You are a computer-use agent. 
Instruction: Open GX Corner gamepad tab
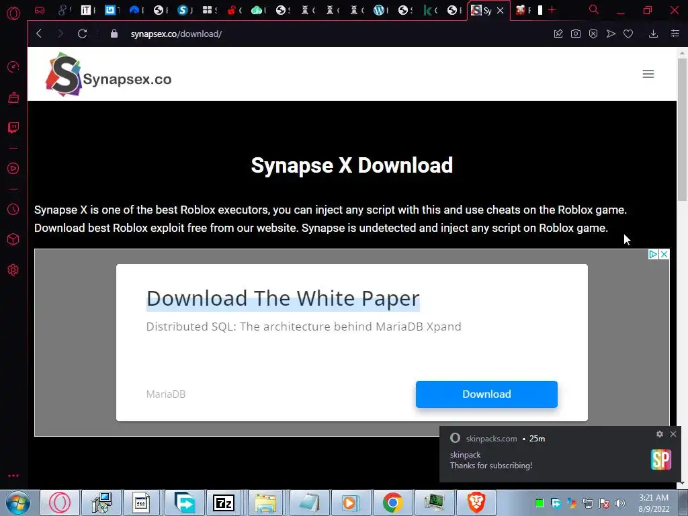(x=40, y=10)
